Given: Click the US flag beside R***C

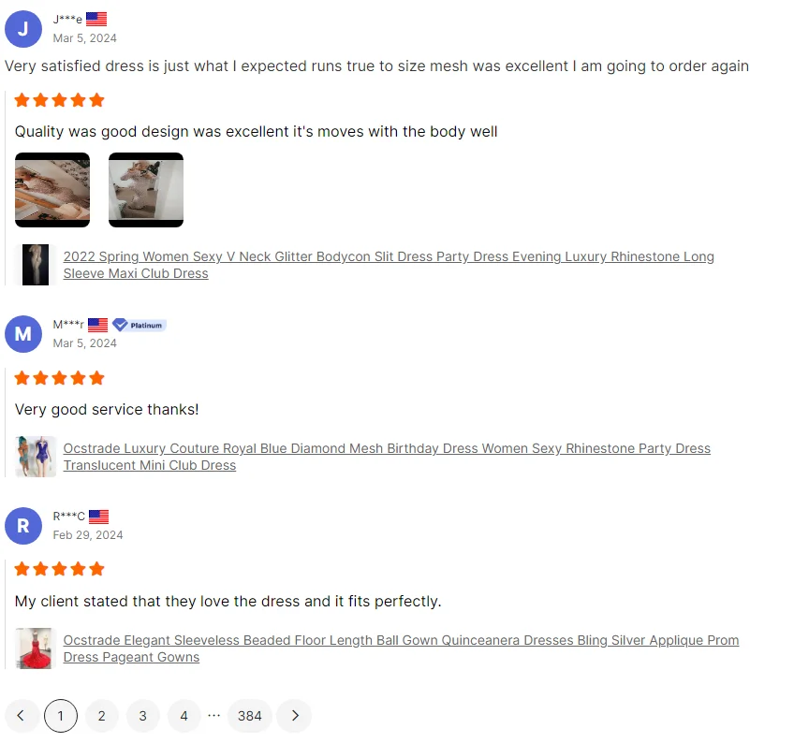Looking at the screenshot, I should (98, 517).
